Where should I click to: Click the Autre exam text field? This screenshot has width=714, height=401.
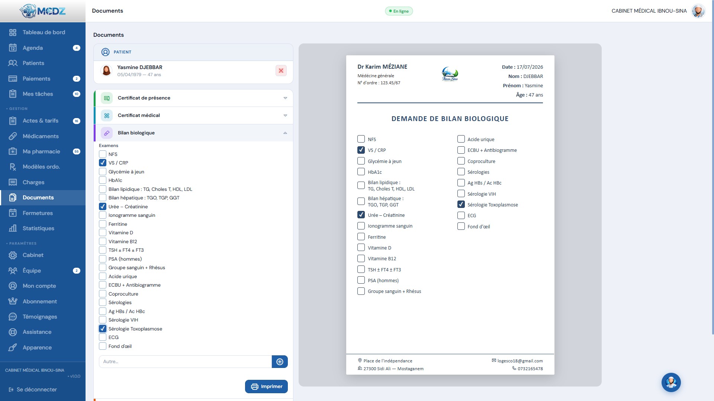coord(185,362)
